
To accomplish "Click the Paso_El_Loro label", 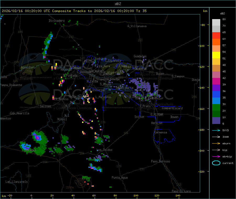I will click(181, 191).
